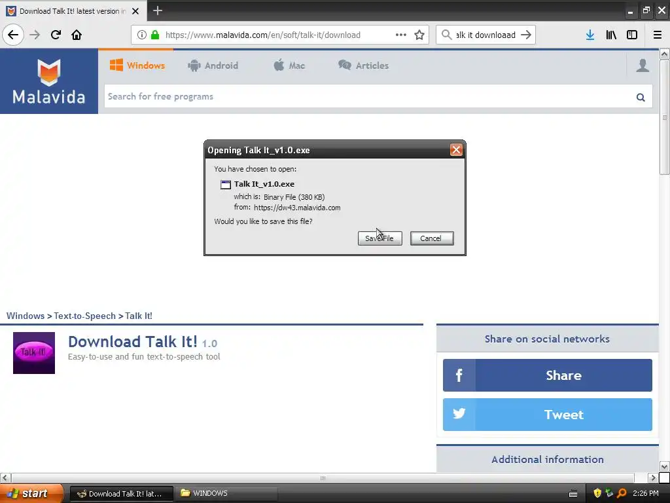Click Cancel in the download dialog
670x503 pixels.
click(x=432, y=238)
